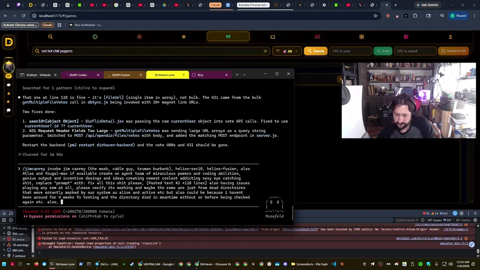
Task: Click the keyboard icon in search field
Action: click(x=265, y=51)
